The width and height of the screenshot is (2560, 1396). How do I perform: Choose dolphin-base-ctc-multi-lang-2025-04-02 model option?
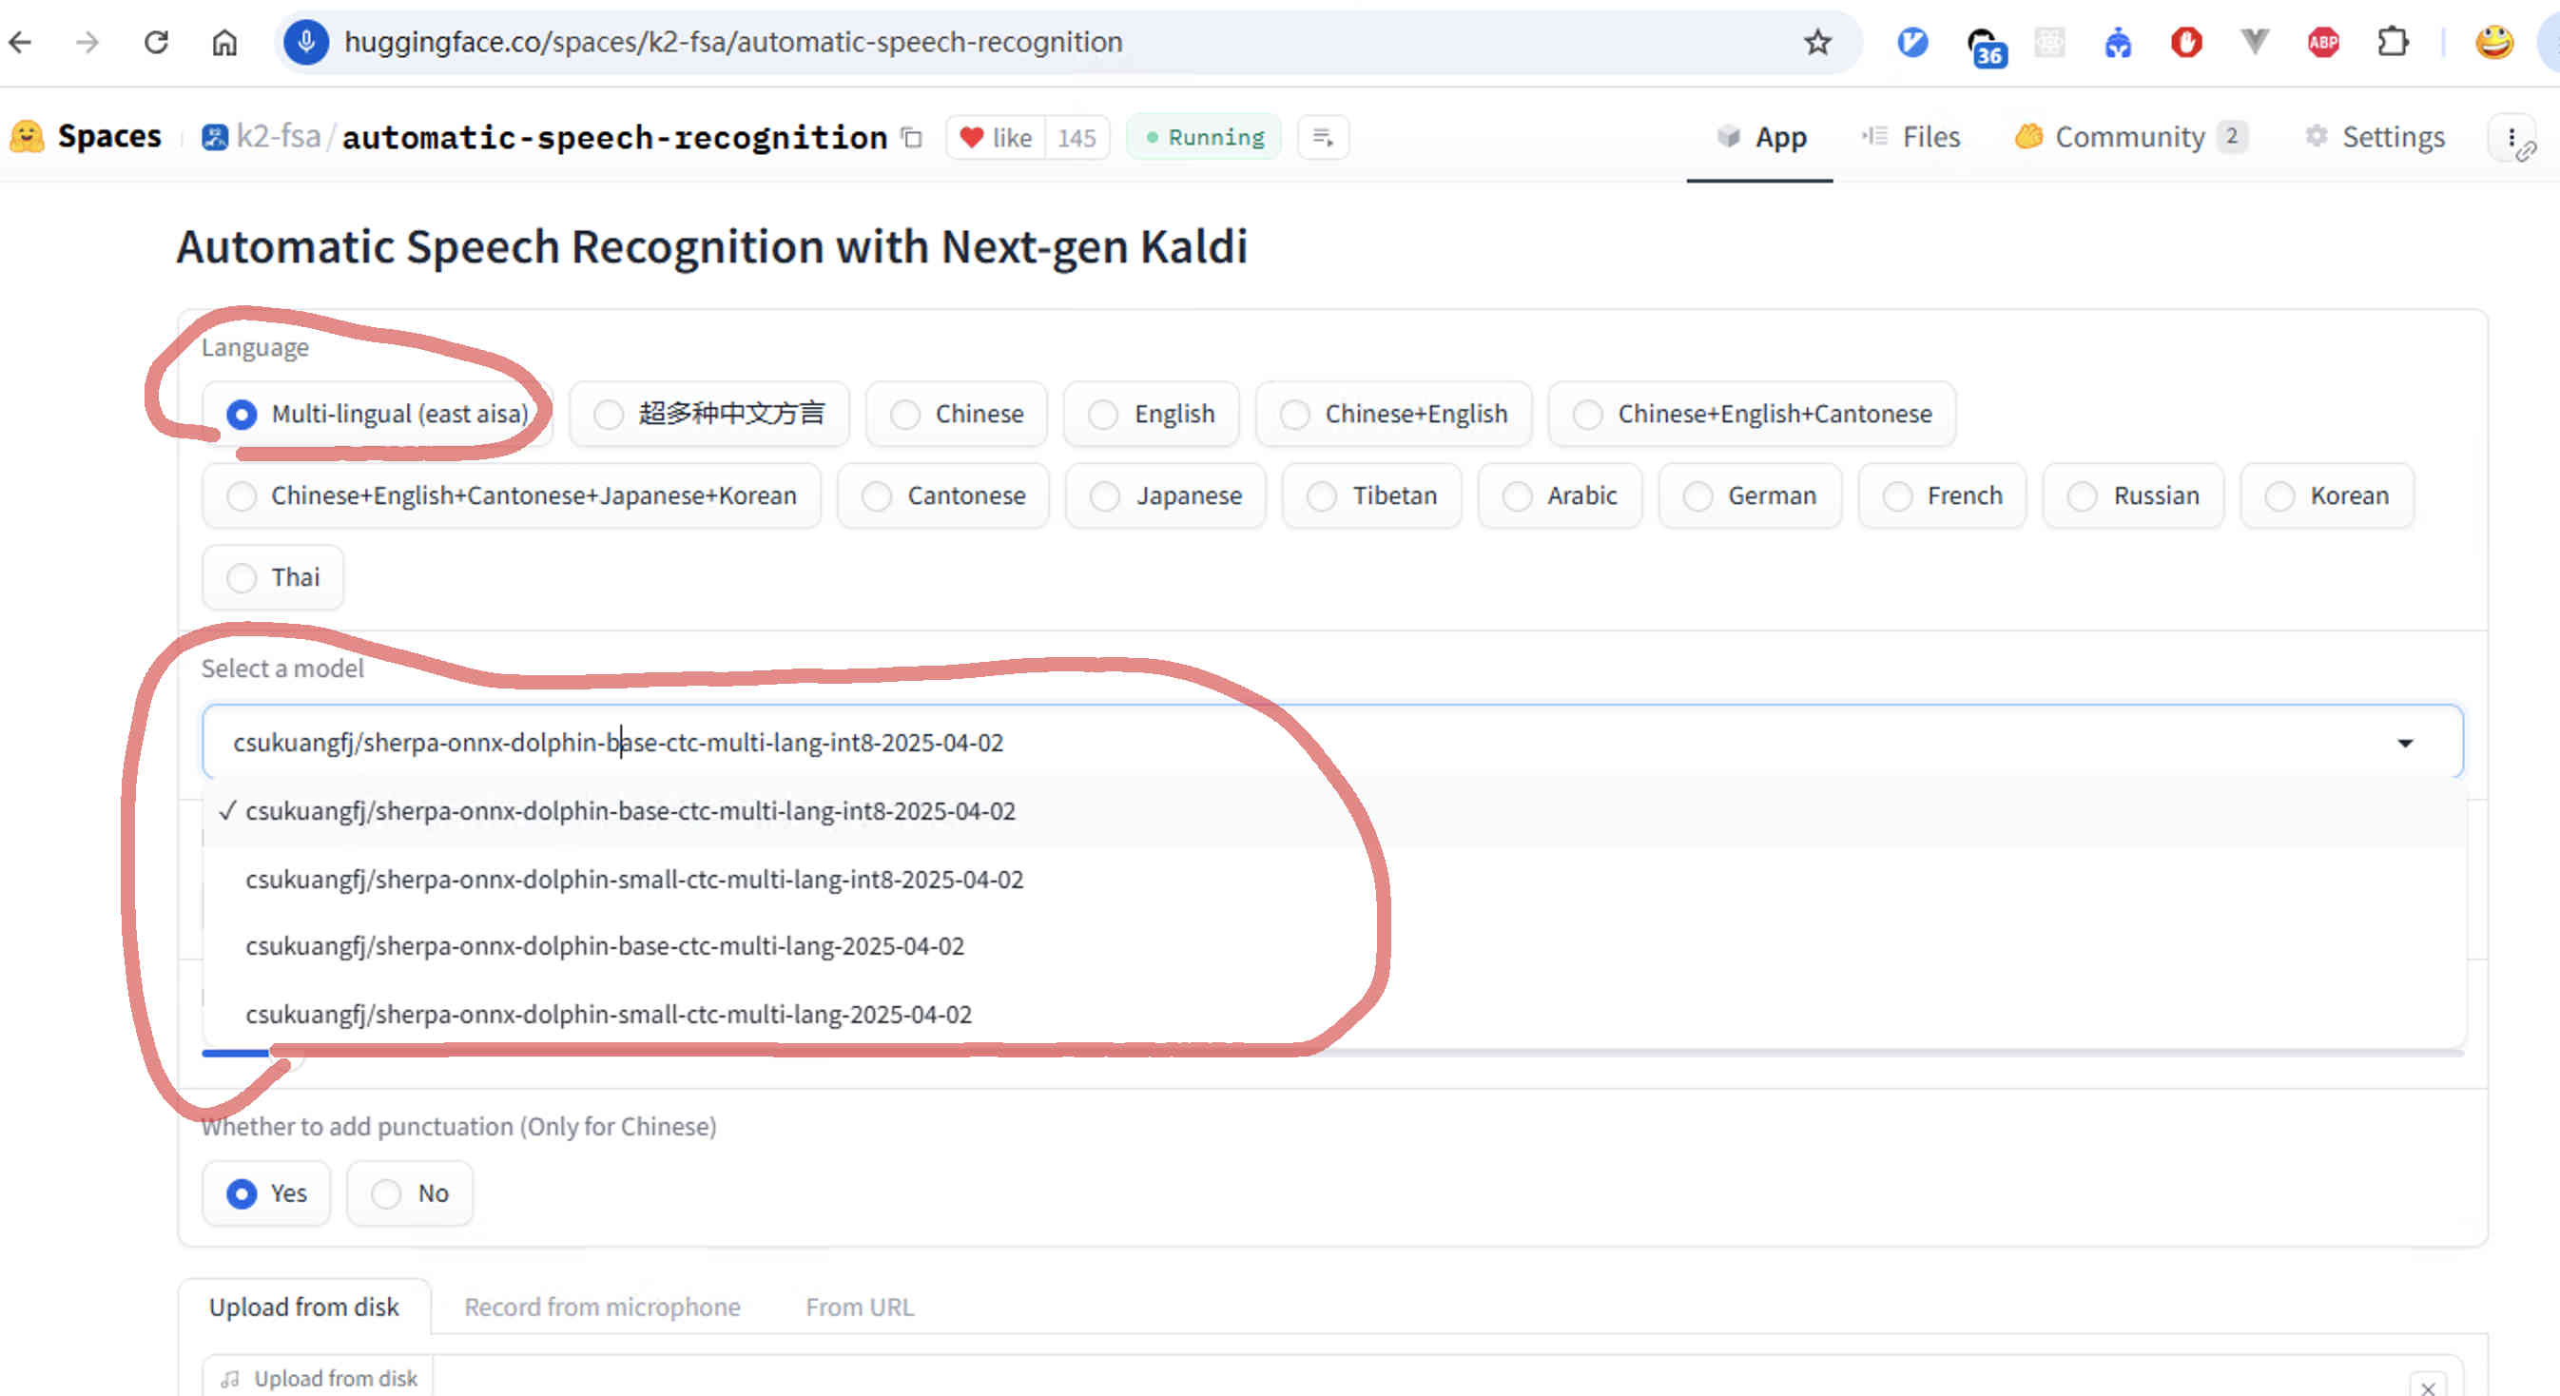[1333, 946]
